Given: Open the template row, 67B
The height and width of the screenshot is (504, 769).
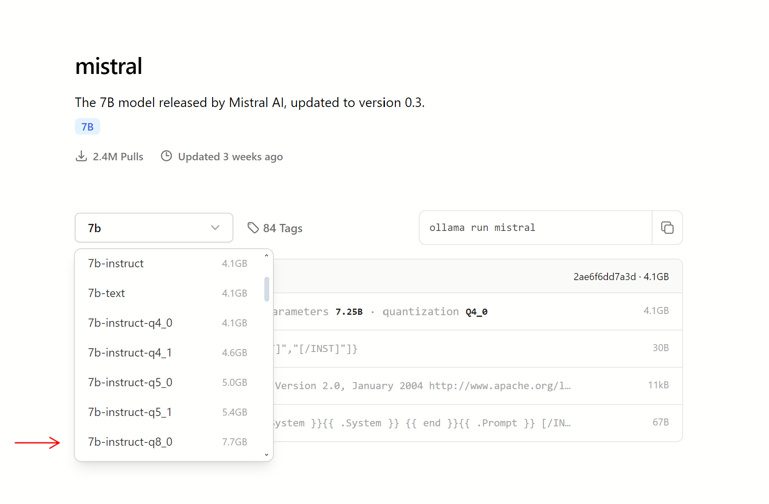Looking at the screenshot, I should coord(478,423).
